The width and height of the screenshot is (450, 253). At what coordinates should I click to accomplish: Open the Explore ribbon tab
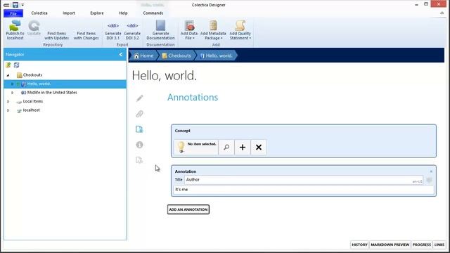[x=97, y=13]
